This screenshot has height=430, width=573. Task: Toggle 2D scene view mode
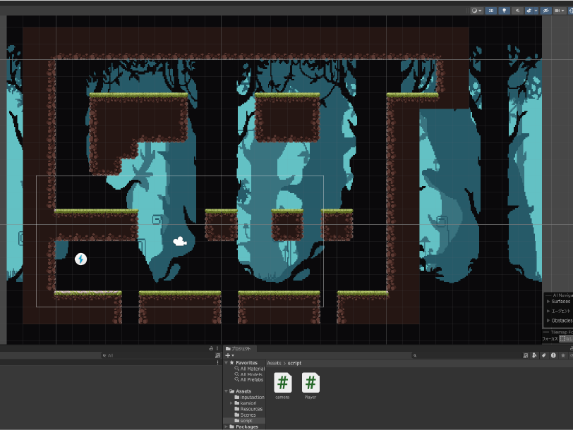click(x=490, y=11)
